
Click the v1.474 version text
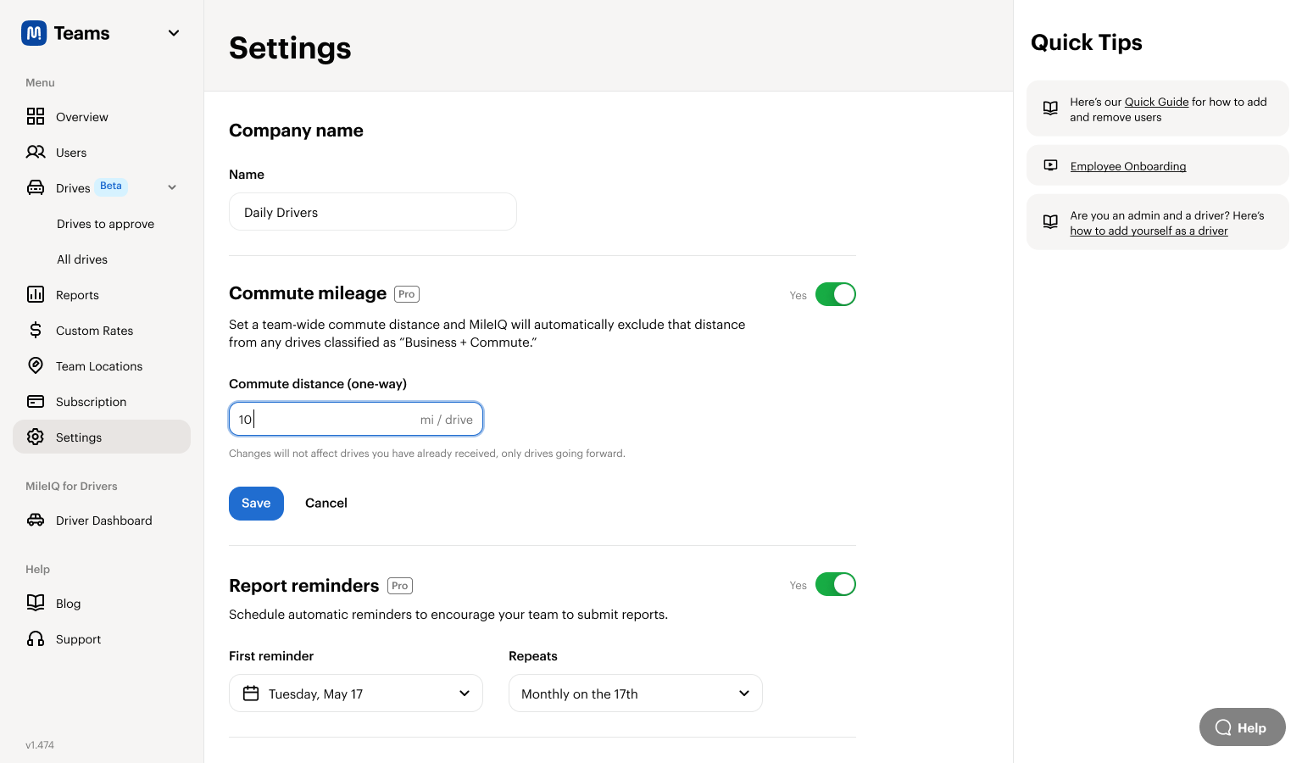click(x=40, y=745)
